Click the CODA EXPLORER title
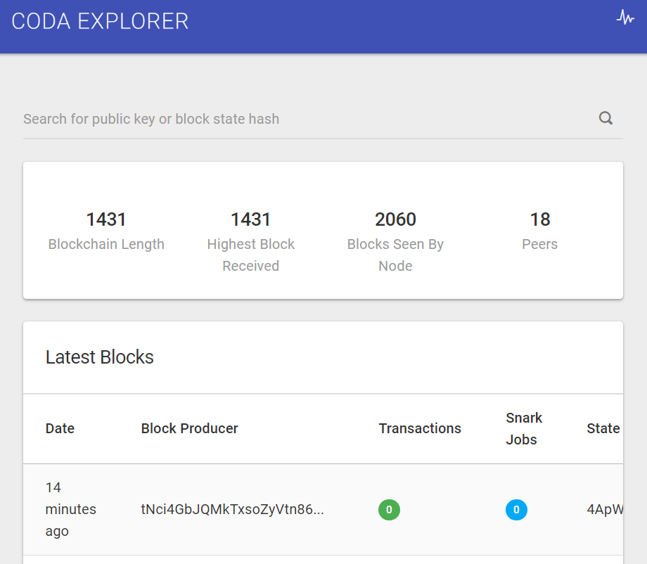Viewport: 647px width, 564px height. pos(100,21)
